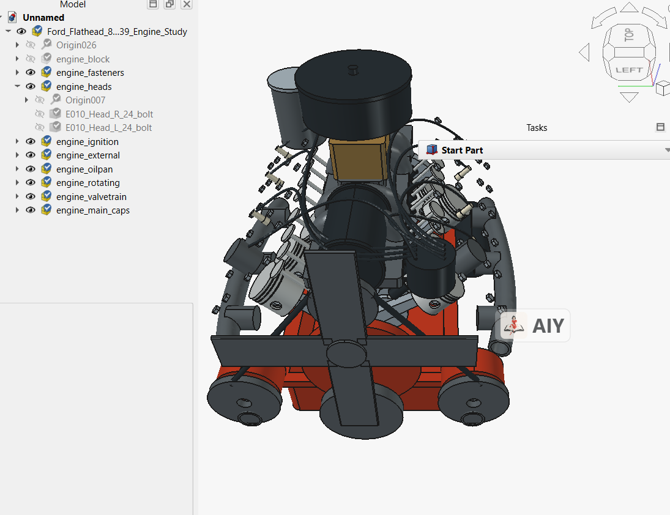The height and width of the screenshot is (515, 670).
Task: Click the navigation cube down arrow
Action: coord(628,97)
